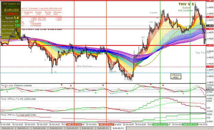This screenshot has width=214, height=130.
Task: Click the red 1.49272 price label
Action: [210, 45]
